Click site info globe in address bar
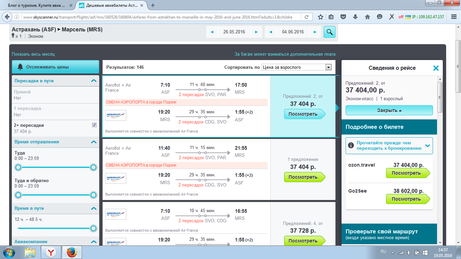 (x=17, y=17)
